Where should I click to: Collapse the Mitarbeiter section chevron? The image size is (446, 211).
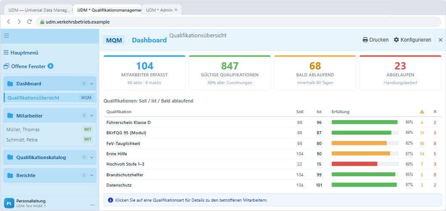click(92, 115)
